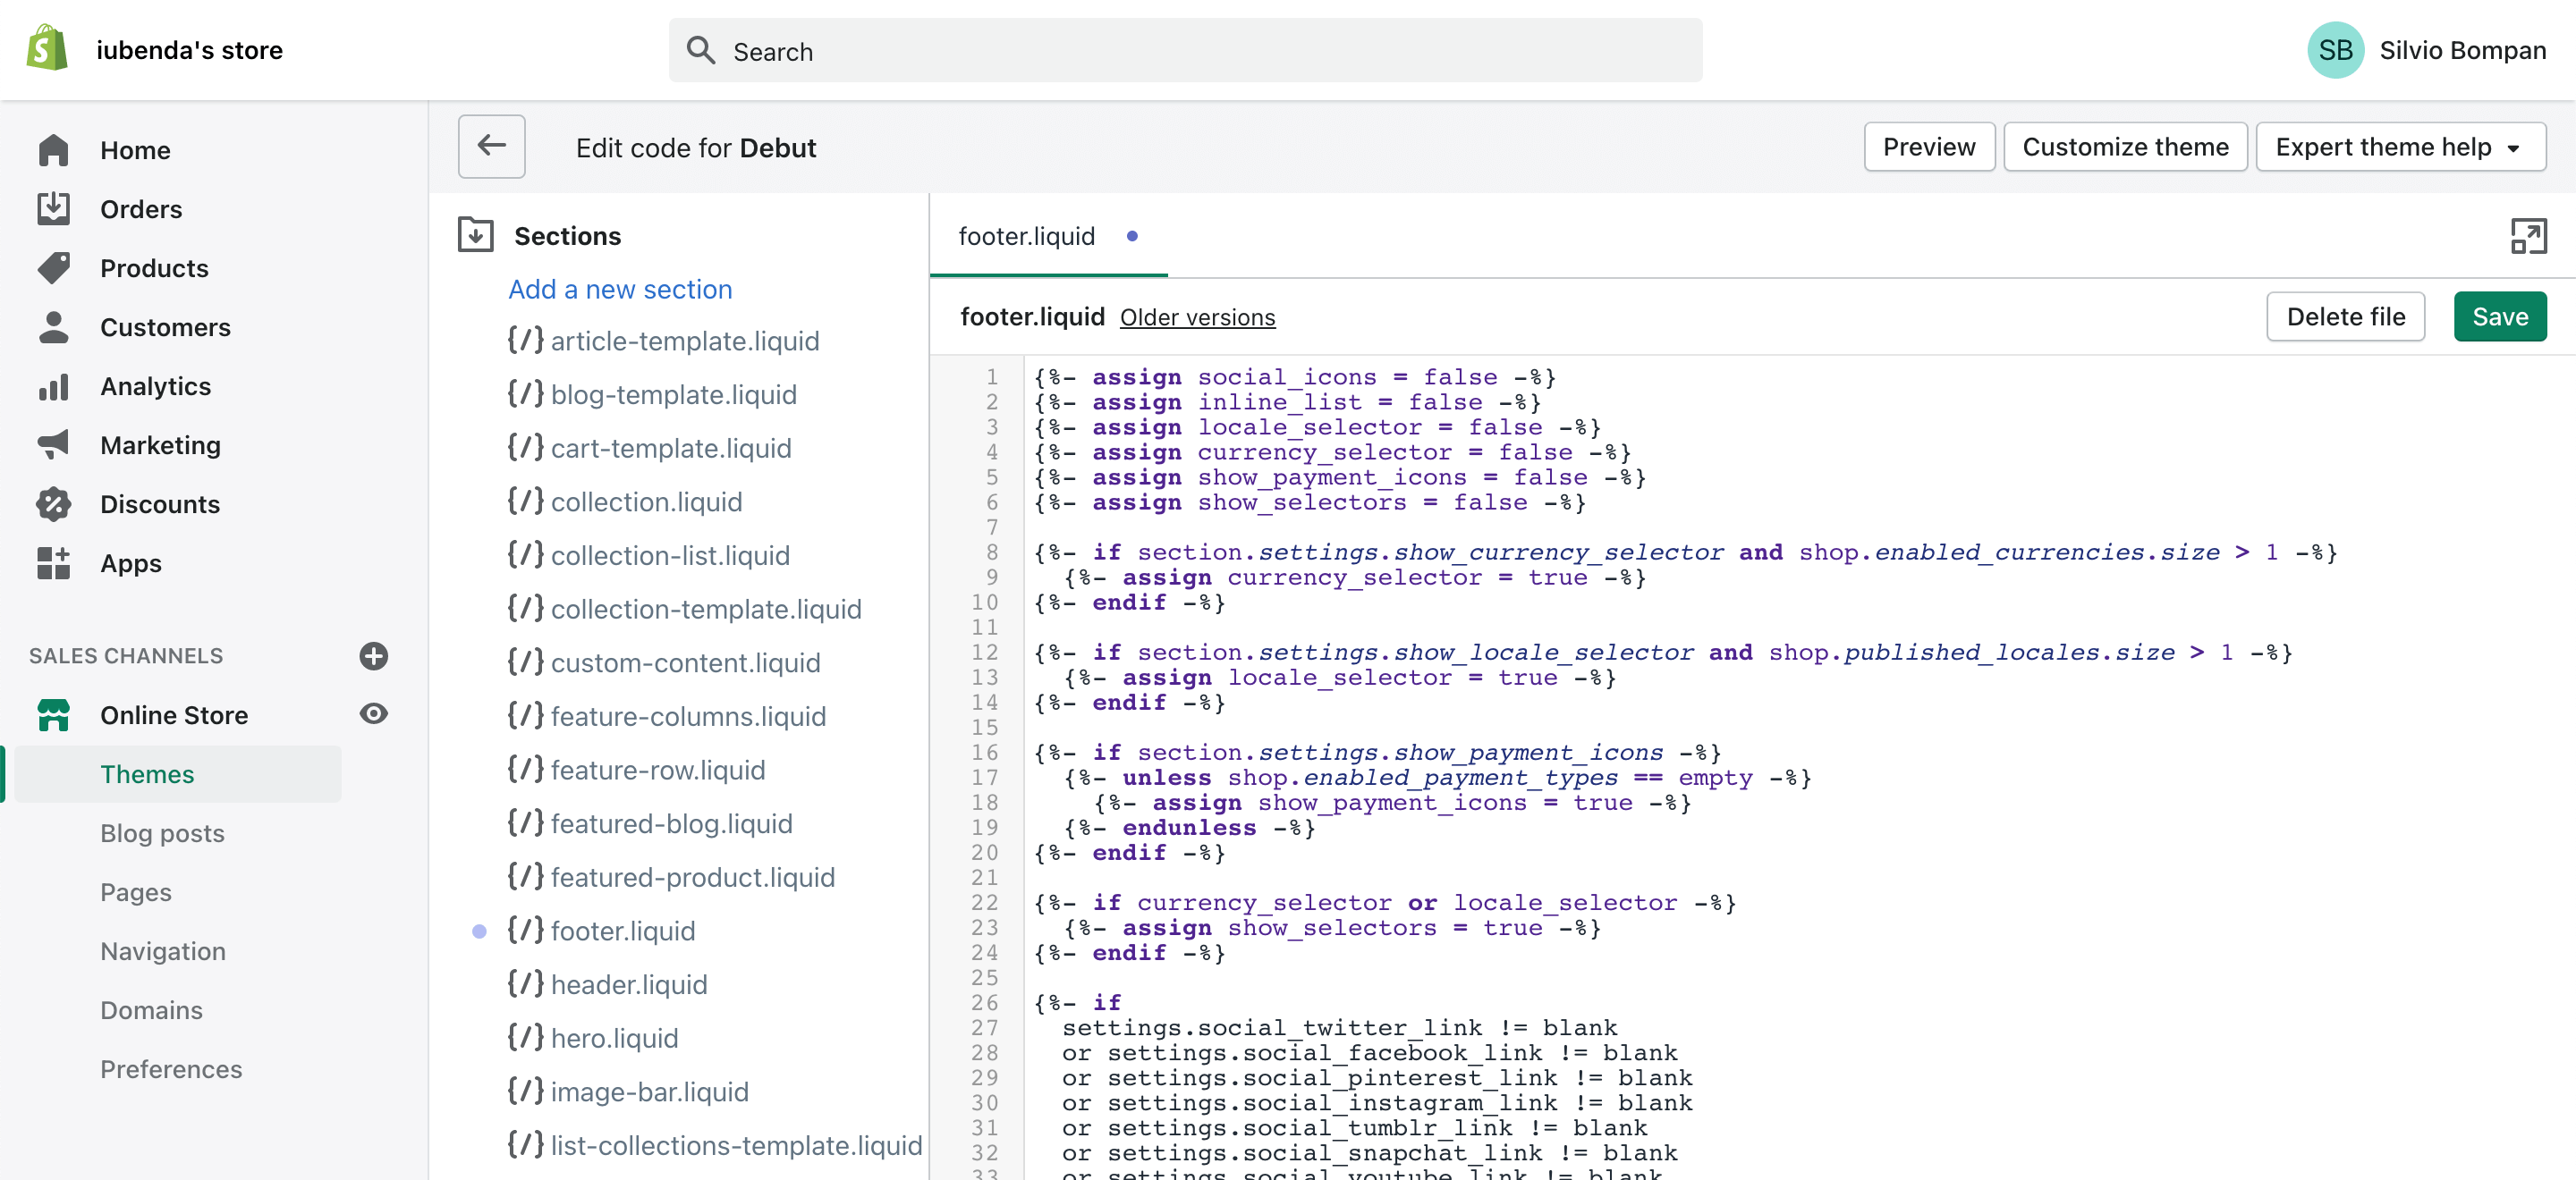This screenshot has height=1180, width=2576.
Task: Save the footer.liquid file
Action: click(2499, 316)
